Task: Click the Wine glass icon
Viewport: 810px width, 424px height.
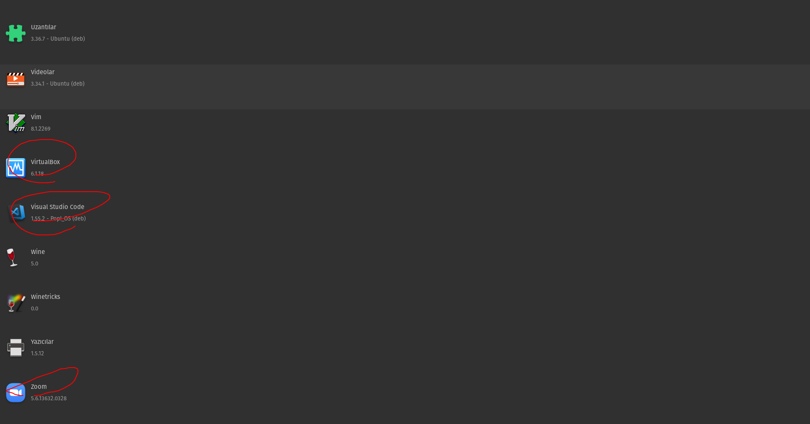Action: click(12, 257)
